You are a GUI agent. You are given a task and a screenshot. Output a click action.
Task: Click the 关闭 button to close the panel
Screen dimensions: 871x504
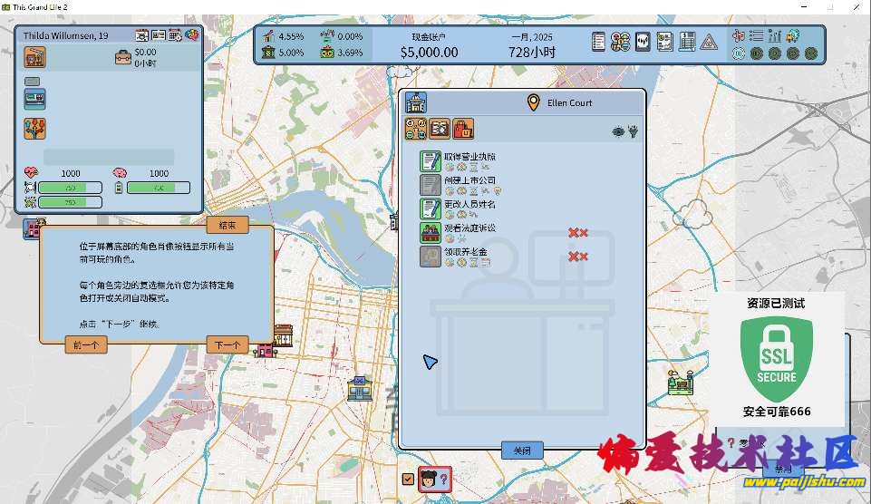[522, 451]
